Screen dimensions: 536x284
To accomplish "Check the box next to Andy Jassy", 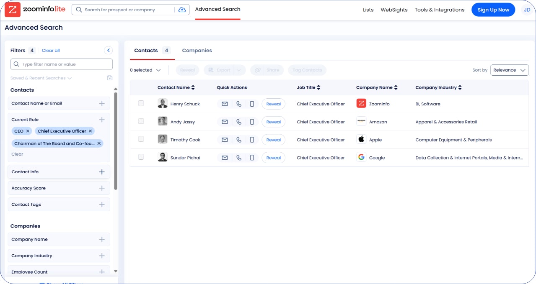I will pyautogui.click(x=141, y=121).
